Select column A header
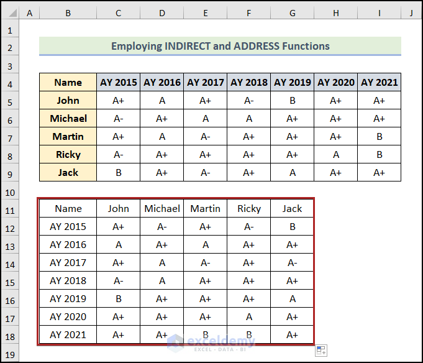423x363 pixels. point(29,12)
